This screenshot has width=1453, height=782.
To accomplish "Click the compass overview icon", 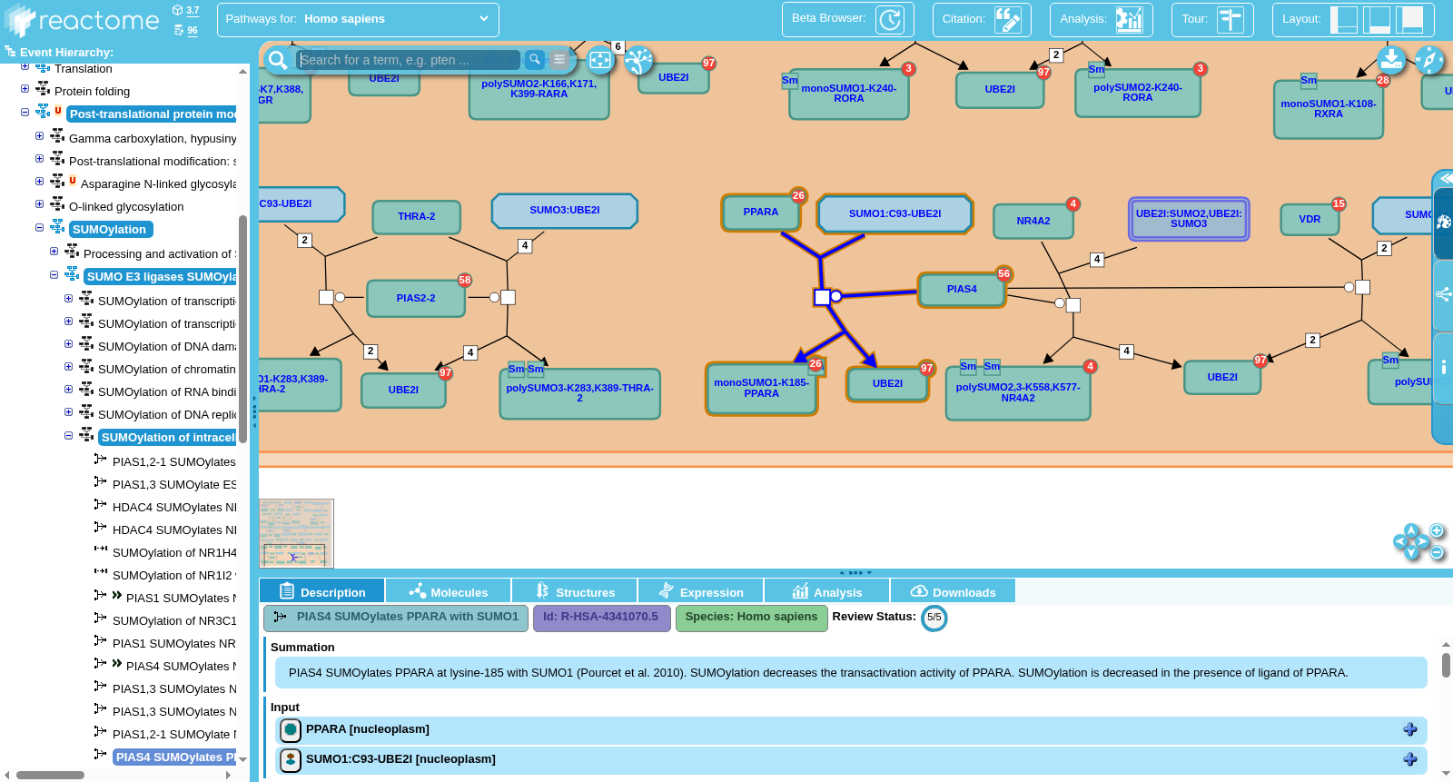I will (x=1429, y=60).
